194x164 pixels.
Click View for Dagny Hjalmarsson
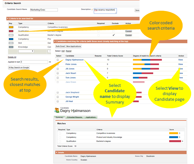[x=180, y=60]
